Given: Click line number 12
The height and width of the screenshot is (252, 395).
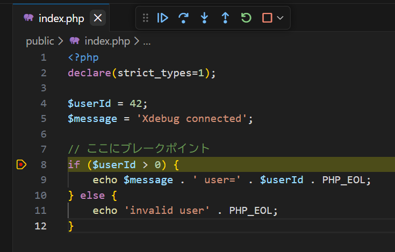Looking at the screenshot, I should (40, 226).
